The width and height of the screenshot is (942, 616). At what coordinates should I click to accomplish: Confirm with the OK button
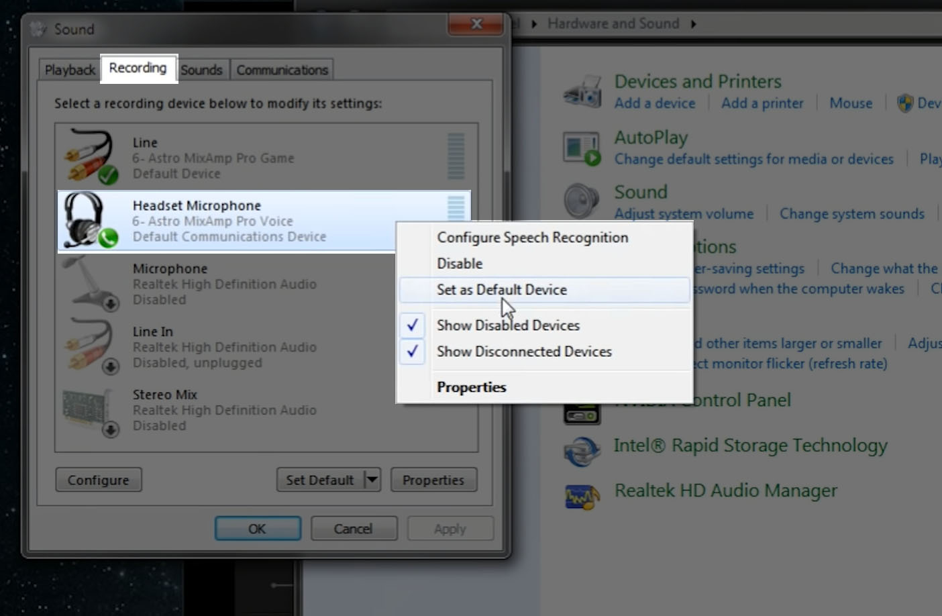258,529
